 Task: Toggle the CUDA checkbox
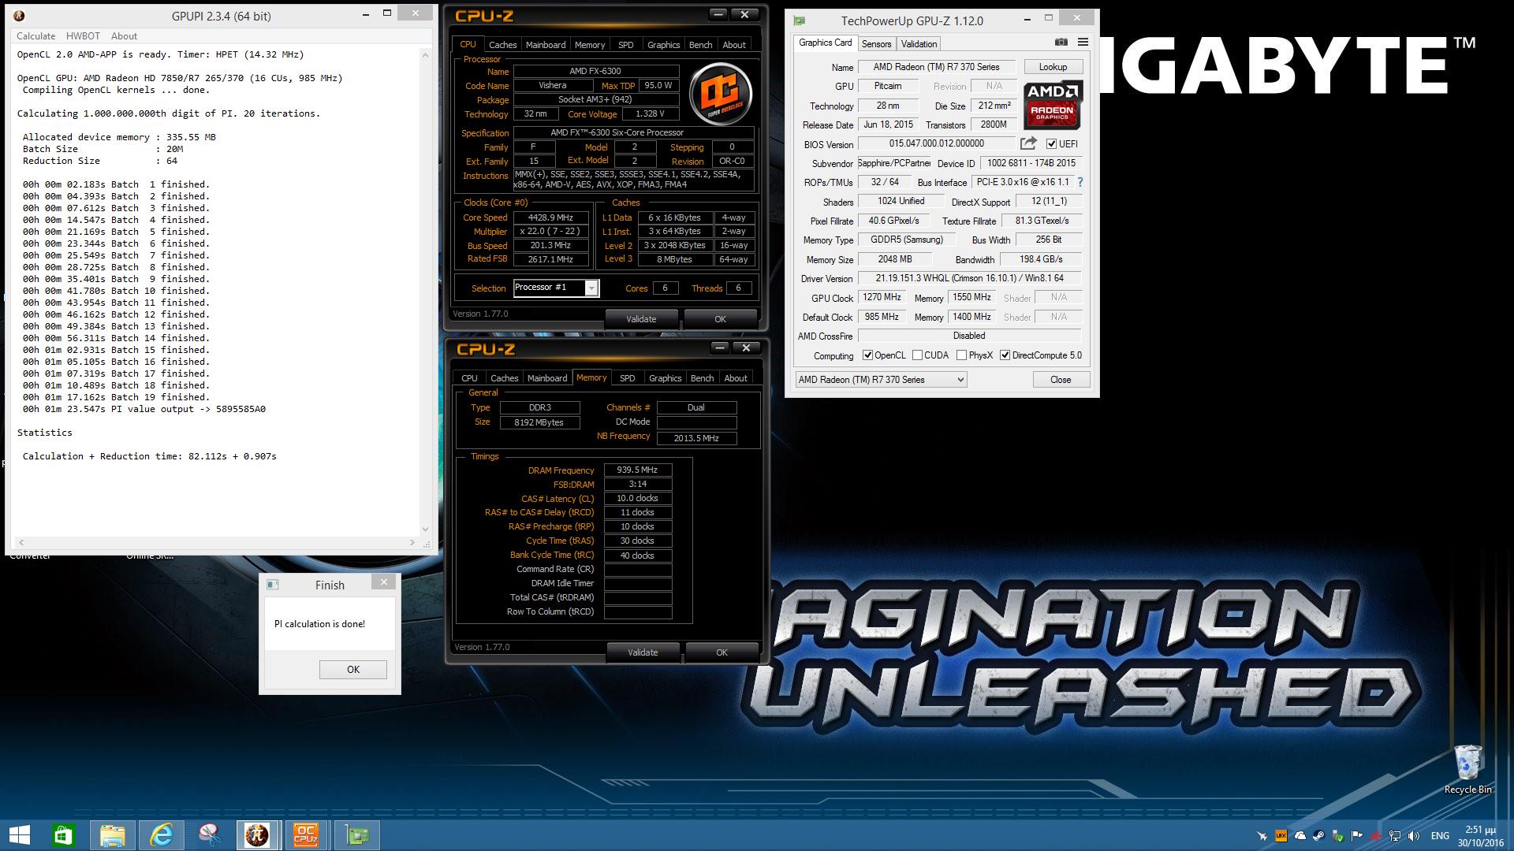tap(917, 355)
